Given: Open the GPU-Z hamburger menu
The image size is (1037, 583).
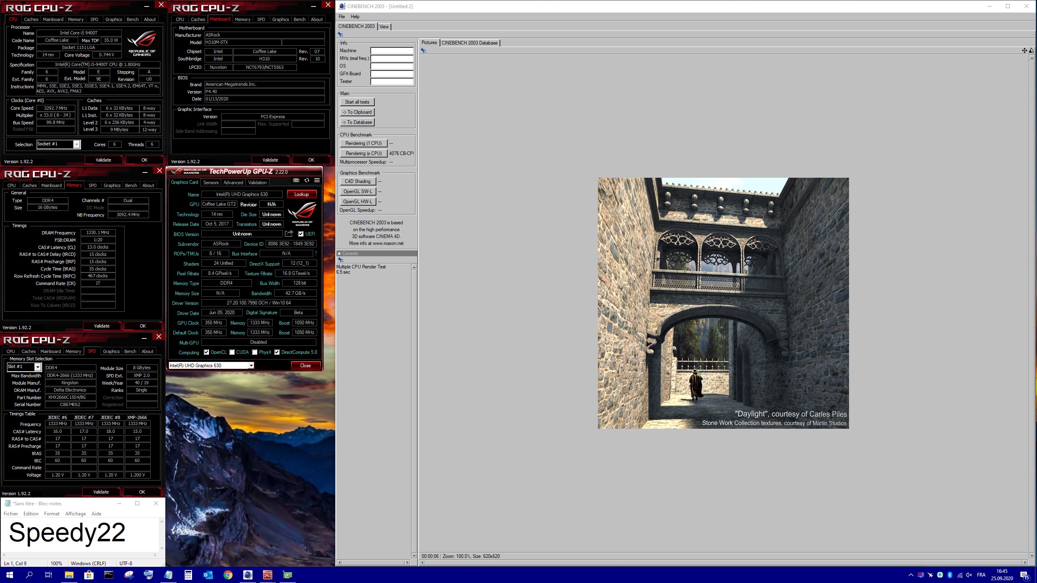Looking at the screenshot, I should click(x=317, y=181).
